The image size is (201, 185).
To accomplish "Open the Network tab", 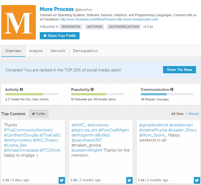I will pos(58,51).
